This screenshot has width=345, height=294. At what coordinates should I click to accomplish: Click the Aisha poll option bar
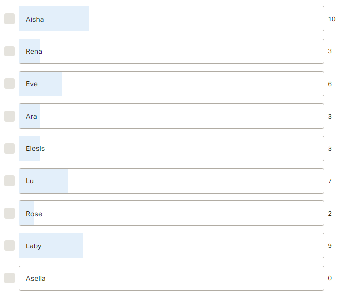click(x=172, y=19)
